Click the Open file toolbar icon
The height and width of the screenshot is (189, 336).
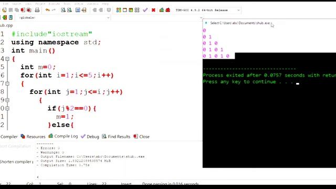[4, 10]
